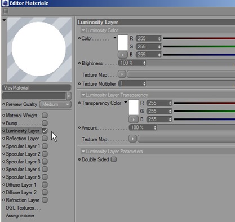Click the white Luminosity Color swatch

coord(123,43)
